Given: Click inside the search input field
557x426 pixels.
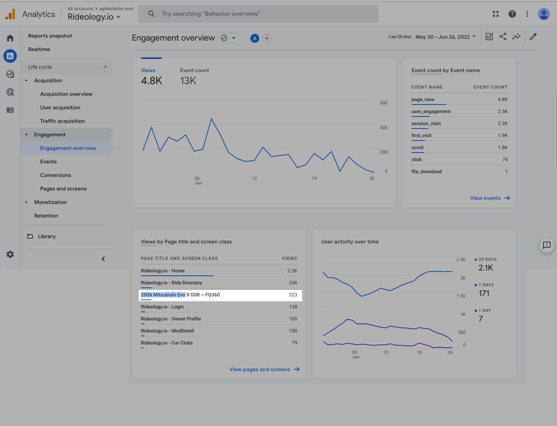Looking at the screenshot, I should pyautogui.click(x=258, y=14).
